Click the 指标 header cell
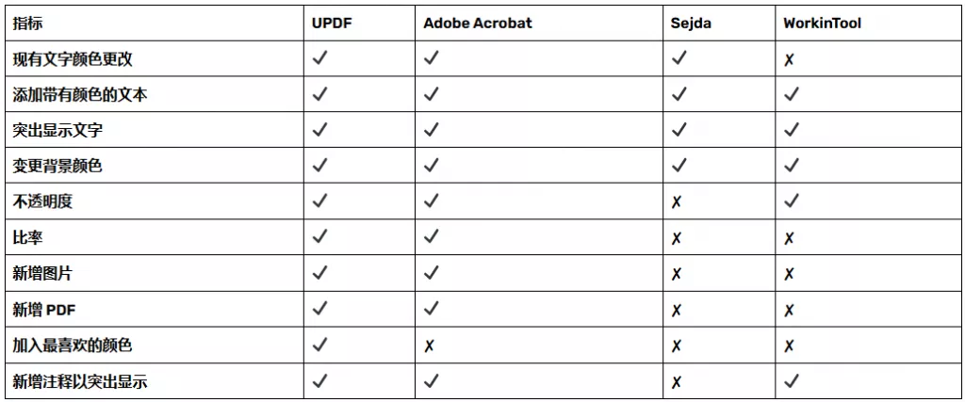The image size is (965, 402). coord(27,23)
